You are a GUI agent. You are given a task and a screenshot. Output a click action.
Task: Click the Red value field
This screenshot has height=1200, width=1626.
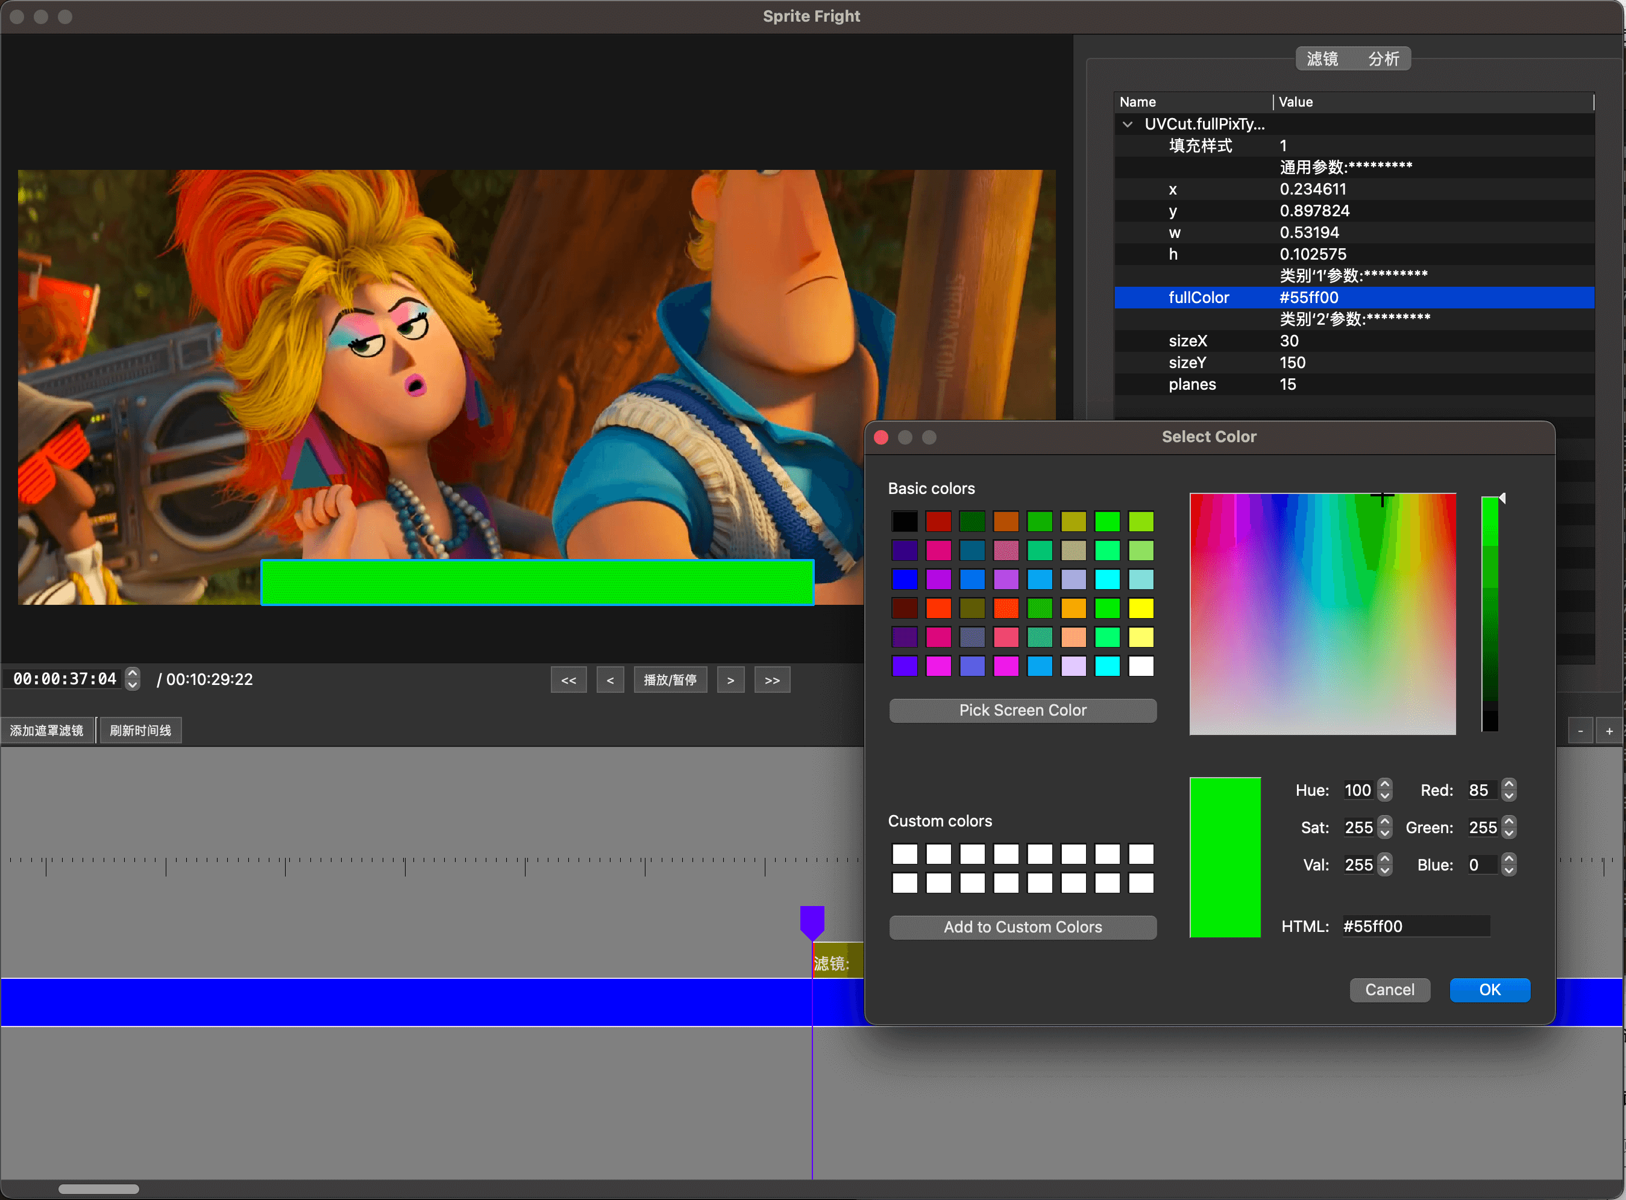(x=1483, y=790)
